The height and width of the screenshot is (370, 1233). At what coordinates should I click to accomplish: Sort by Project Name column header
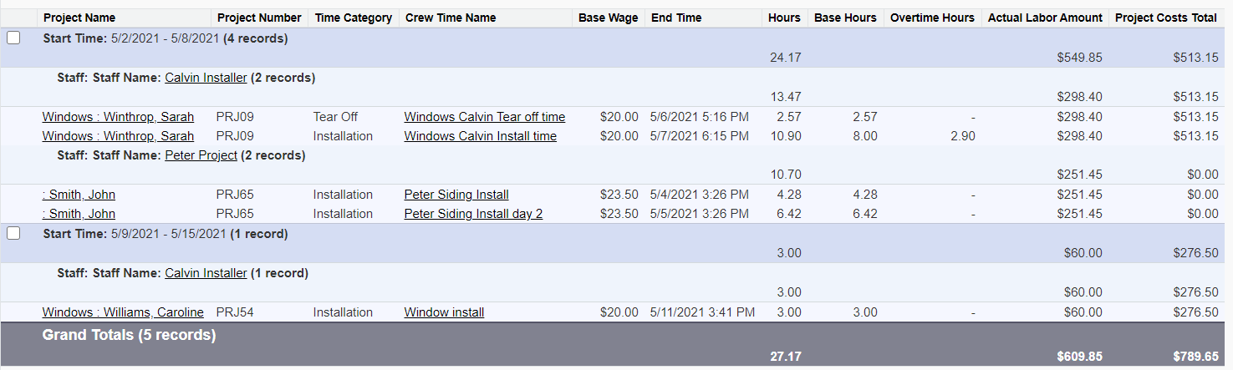[79, 18]
